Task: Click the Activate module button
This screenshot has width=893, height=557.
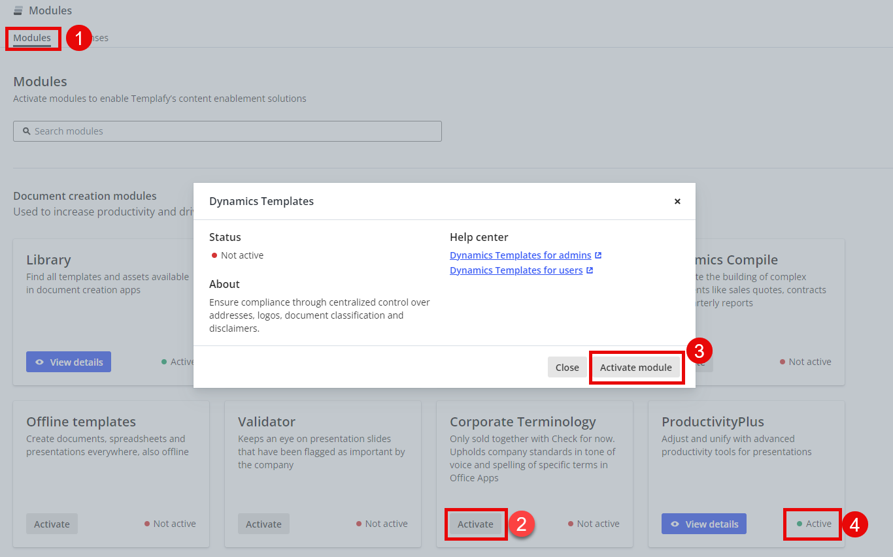Action: (636, 367)
